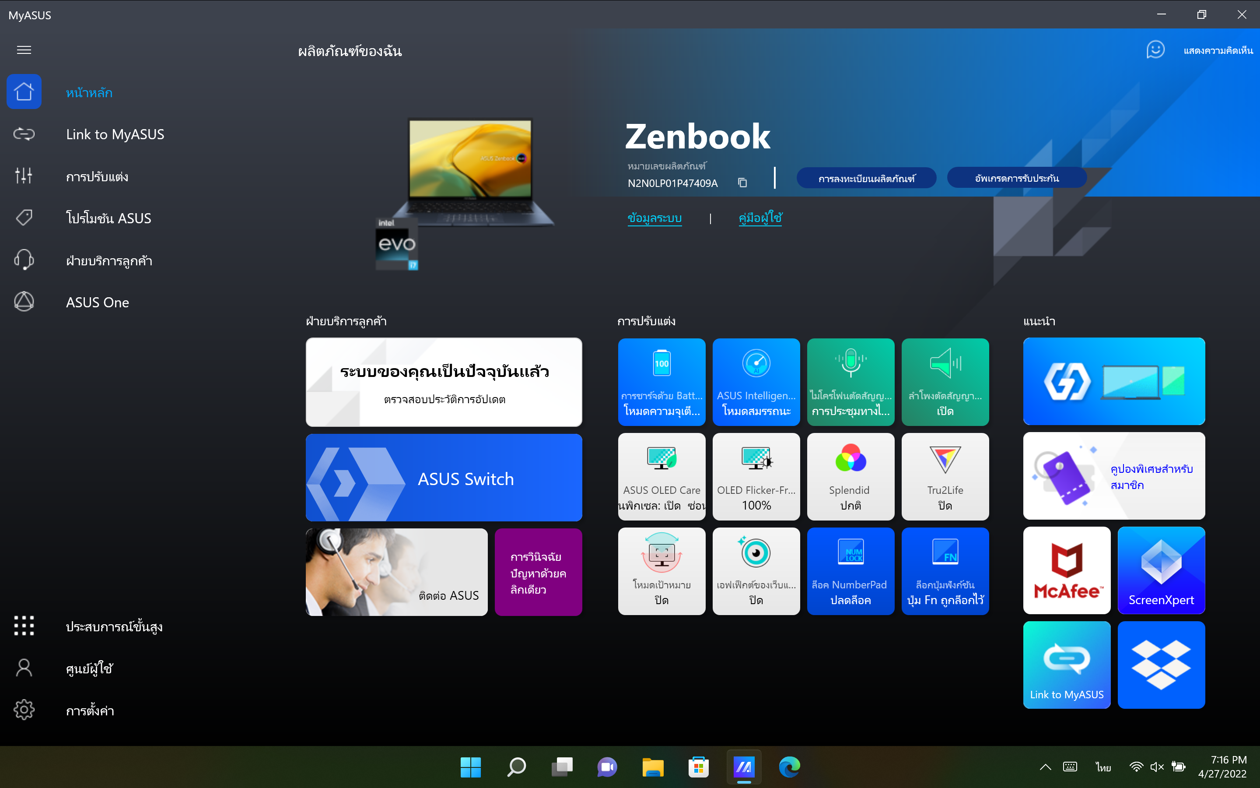This screenshot has width=1260, height=788.
Task: Open the feedback smiley icon
Action: click(x=1155, y=50)
